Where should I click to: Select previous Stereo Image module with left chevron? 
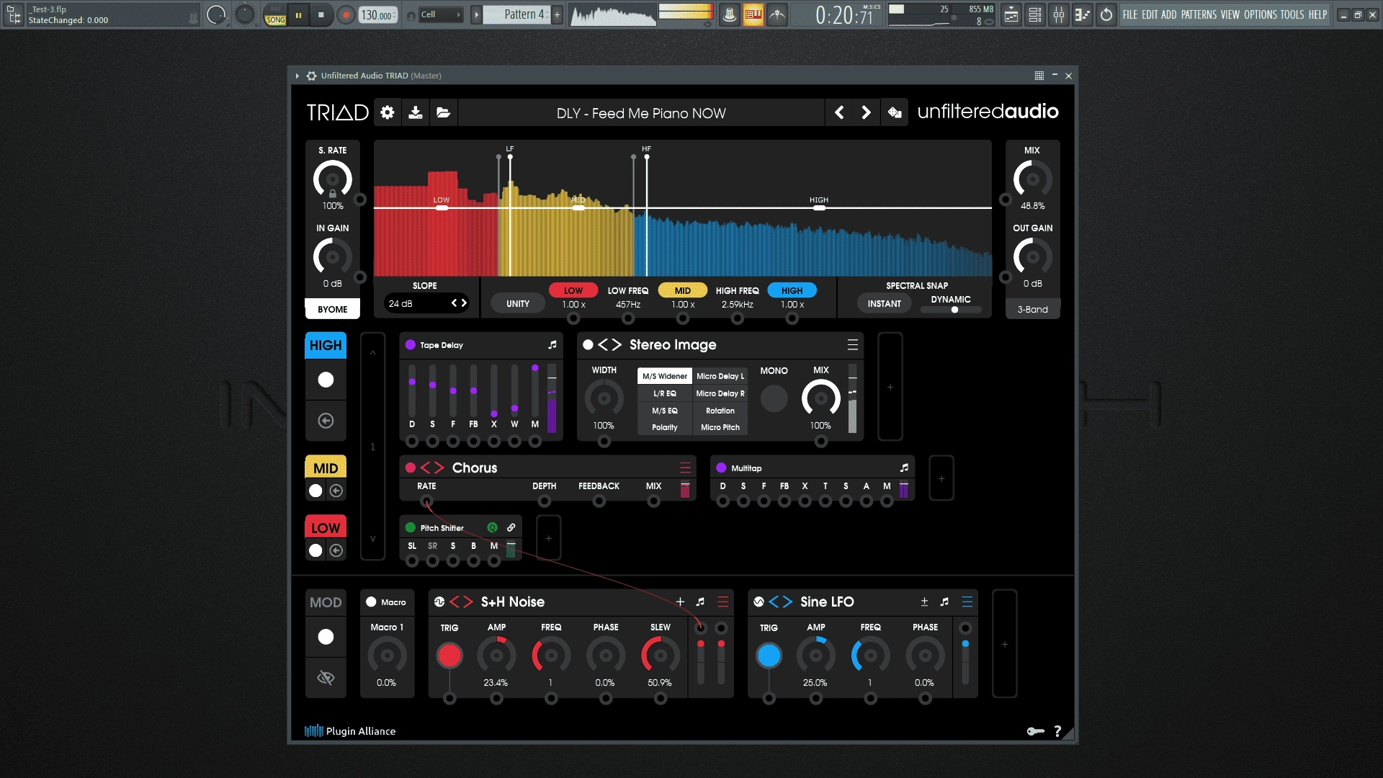[x=604, y=345]
